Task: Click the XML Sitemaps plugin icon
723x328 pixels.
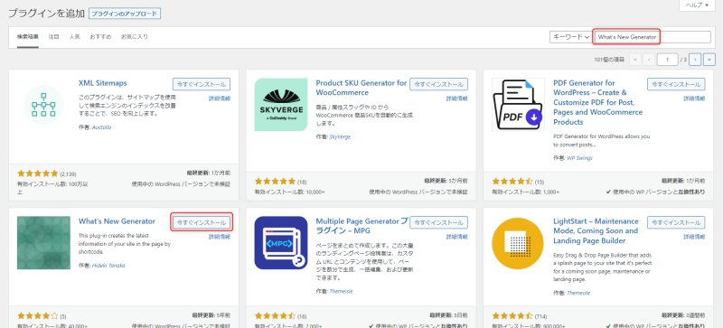Action: click(43, 105)
